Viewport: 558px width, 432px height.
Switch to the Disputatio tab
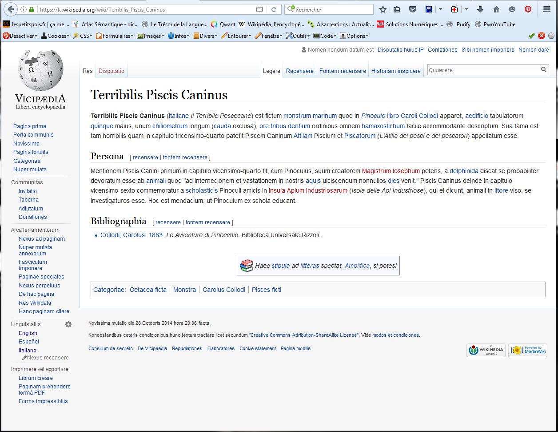(x=112, y=71)
